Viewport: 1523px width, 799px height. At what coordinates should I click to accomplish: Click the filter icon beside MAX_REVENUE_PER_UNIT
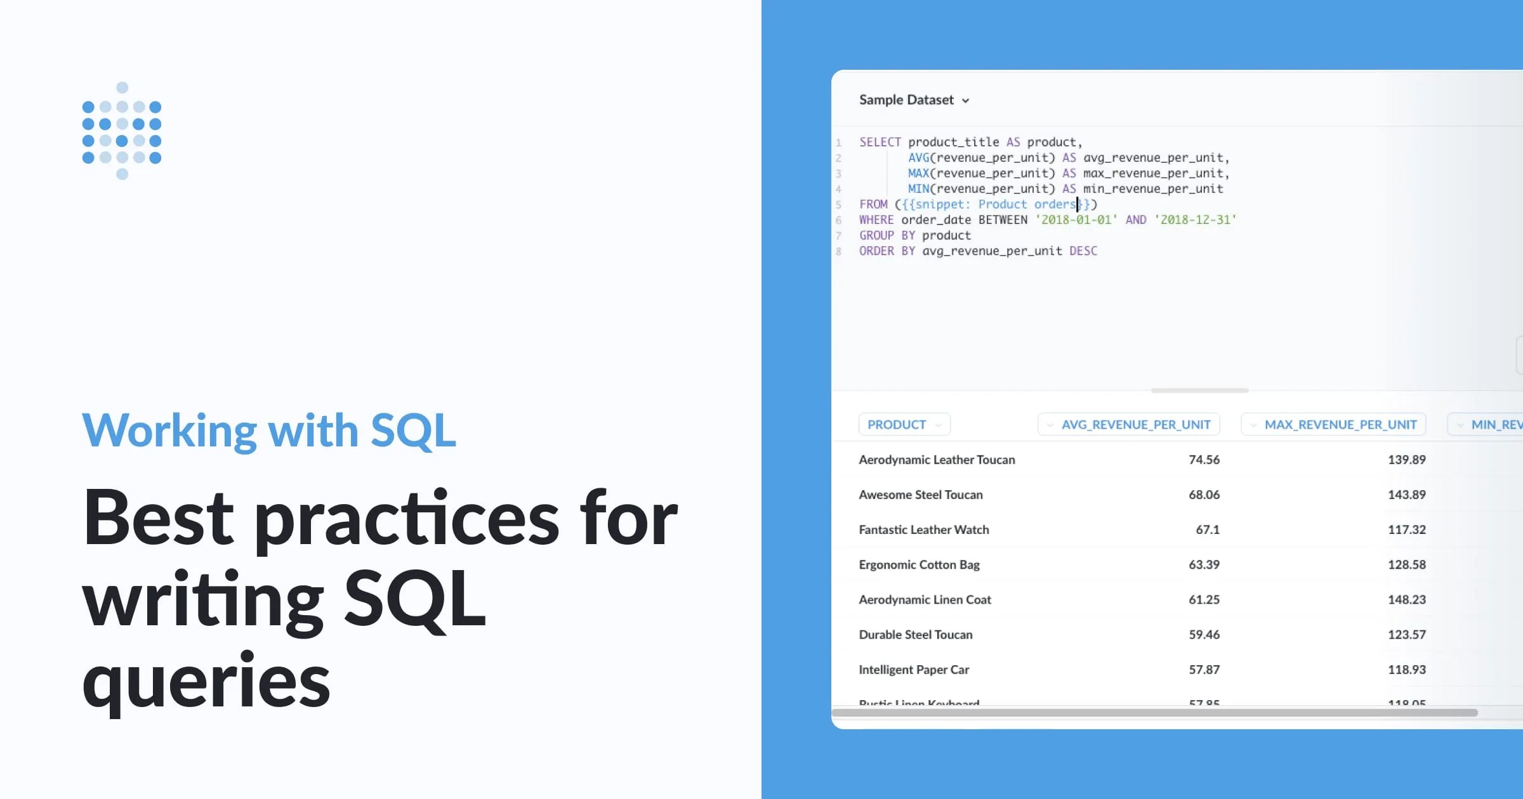pyautogui.click(x=1253, y=425)
